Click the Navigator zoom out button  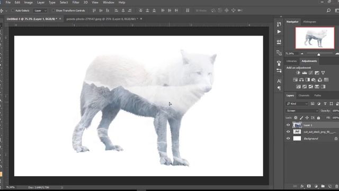pyautogui.click(x=302, y=54)
